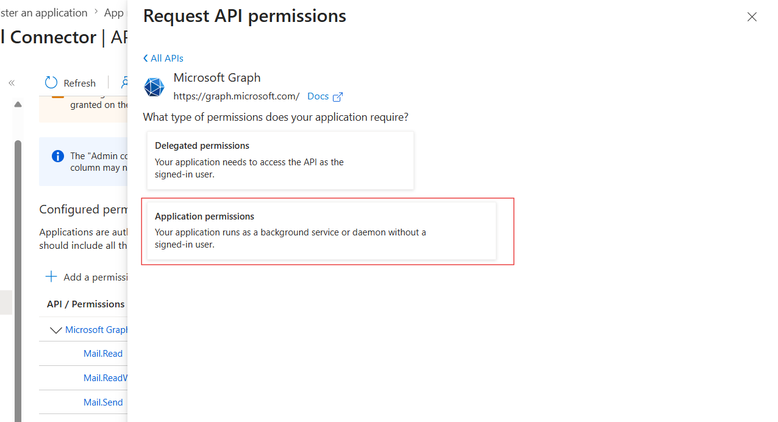Click the Microsoft Graph polyhedron logo

click(x=154, y=87)
